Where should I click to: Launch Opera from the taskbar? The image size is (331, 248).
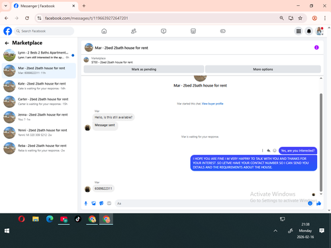pos(21,219)
